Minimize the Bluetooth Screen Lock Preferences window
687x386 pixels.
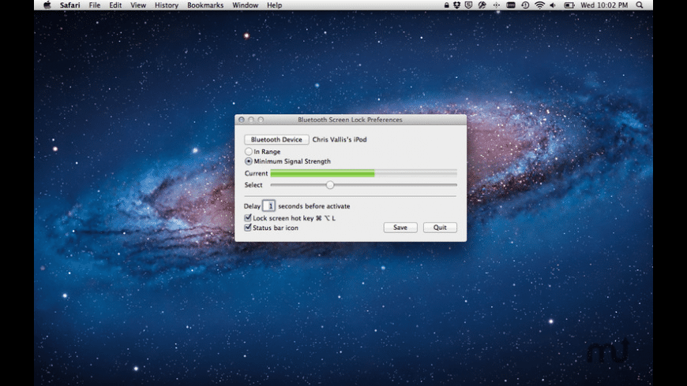point(251,119)
